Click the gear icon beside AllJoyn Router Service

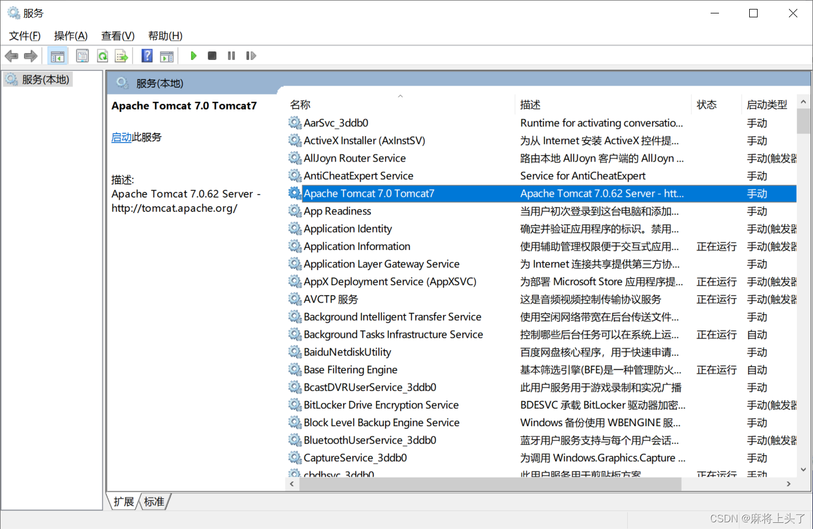295,158
